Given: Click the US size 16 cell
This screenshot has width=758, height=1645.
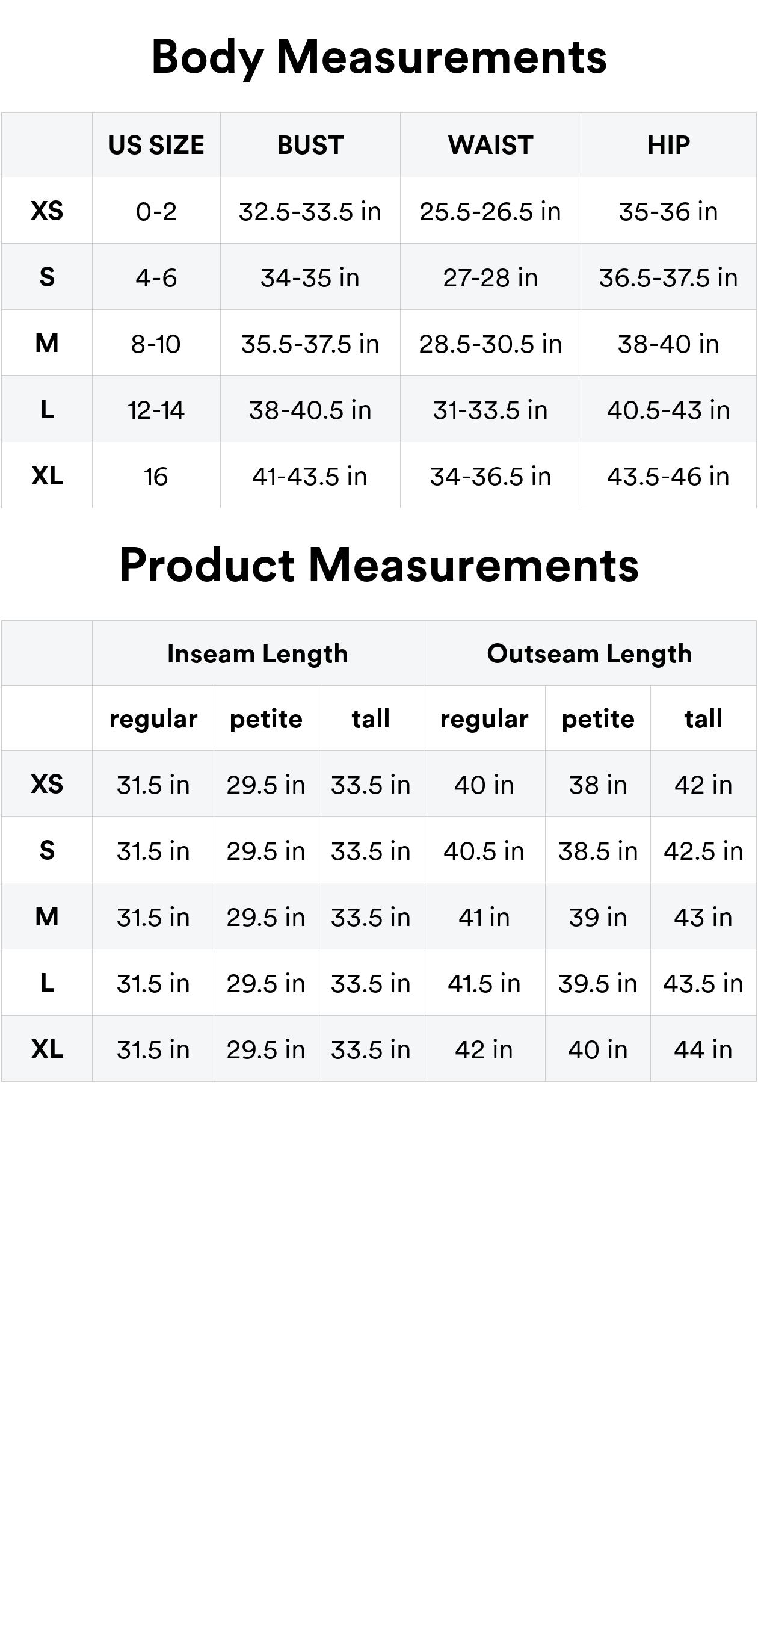Looking at the screenshot, I should pyautogui.click(x=156, y=477).
